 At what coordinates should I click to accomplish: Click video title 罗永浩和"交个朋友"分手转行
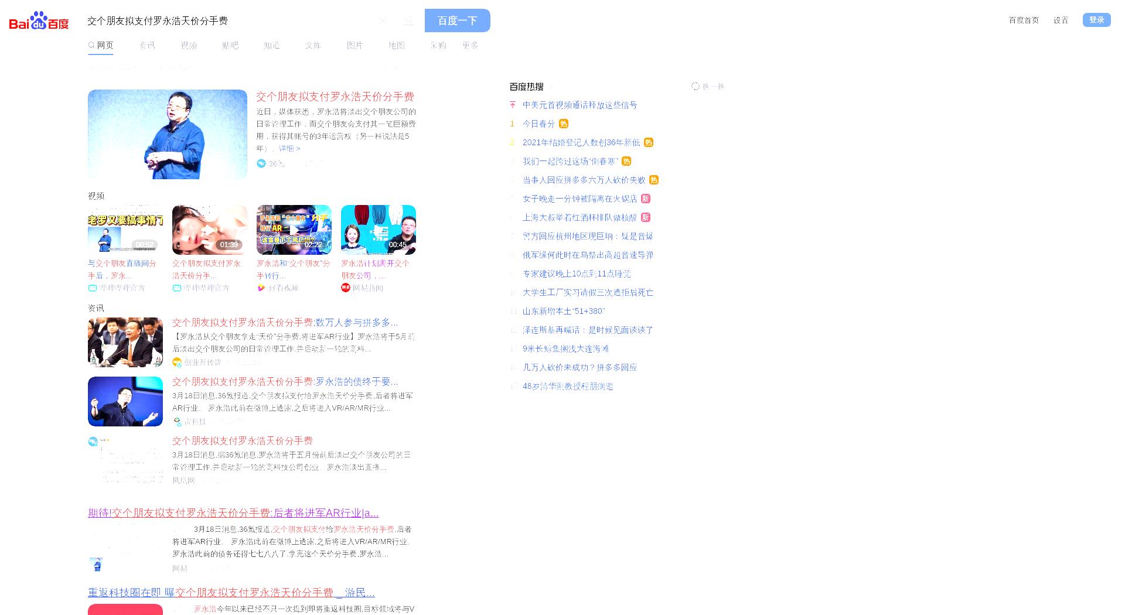(x=294, y=269)
